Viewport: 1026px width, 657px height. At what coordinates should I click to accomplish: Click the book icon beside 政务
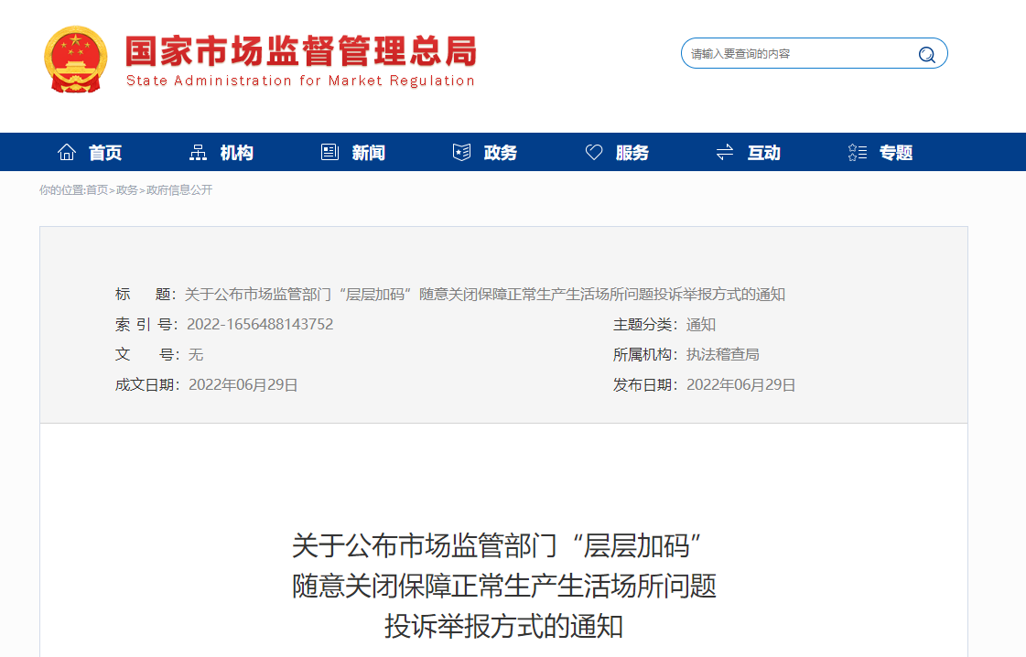[x=461, y=152]
